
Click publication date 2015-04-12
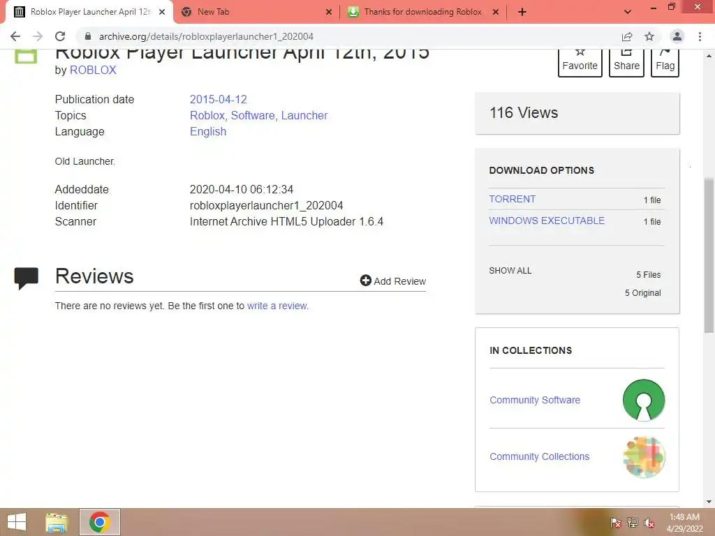coord(219,99)
